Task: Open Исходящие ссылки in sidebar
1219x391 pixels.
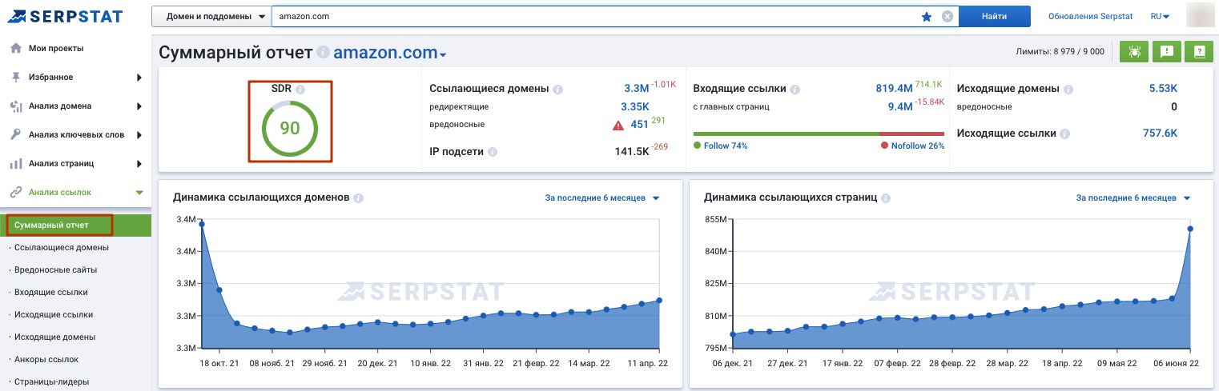Action: click(x=54, y=314)
